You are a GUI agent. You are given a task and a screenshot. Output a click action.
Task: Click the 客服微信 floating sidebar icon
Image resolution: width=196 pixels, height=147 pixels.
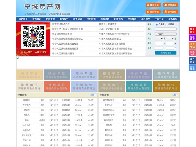pyautogui.click(x=192, y=38)
